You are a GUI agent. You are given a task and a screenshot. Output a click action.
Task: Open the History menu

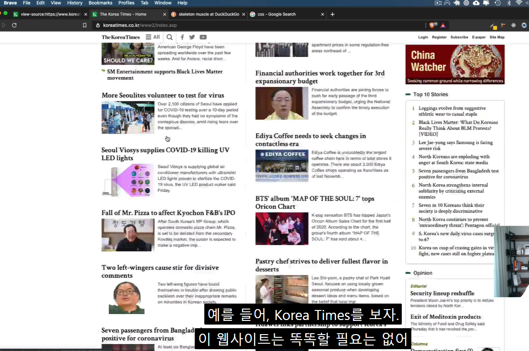(x=74, y=3)
